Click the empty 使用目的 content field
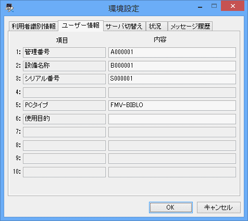This screenshot has height=221, width=248. click(172, 119)
